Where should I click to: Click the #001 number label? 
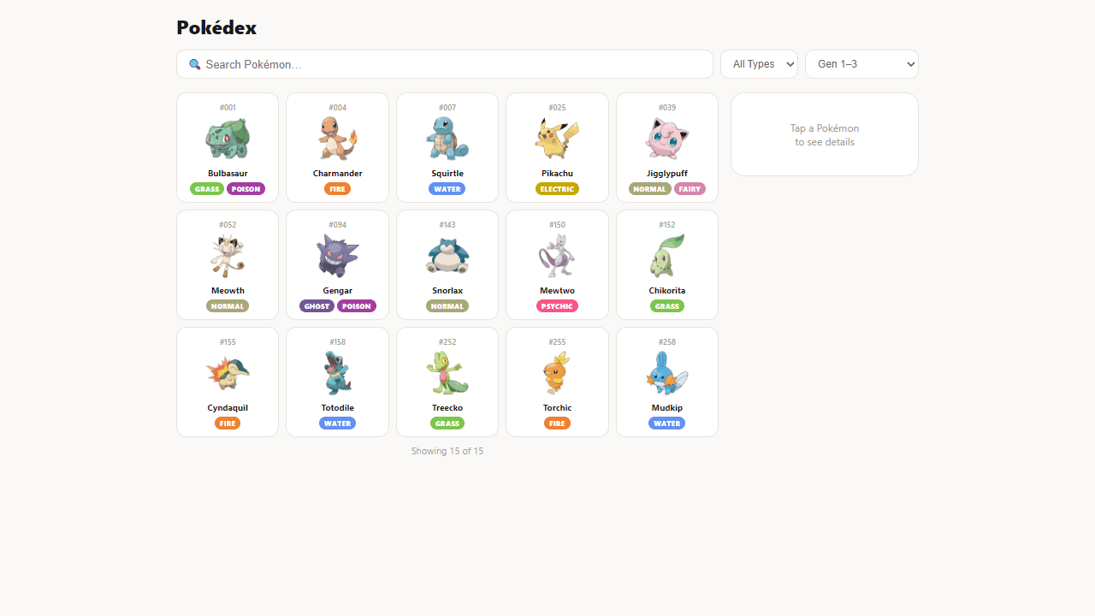[228, 108]
